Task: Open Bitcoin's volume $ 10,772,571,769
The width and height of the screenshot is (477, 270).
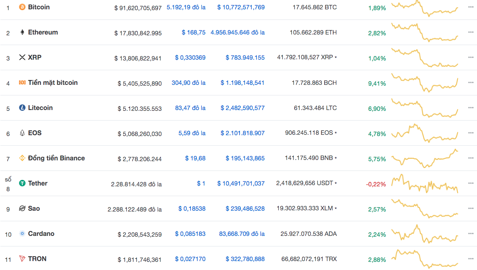Action: 241,7
